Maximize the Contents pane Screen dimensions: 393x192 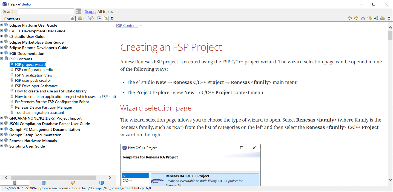tap(112, 18)
